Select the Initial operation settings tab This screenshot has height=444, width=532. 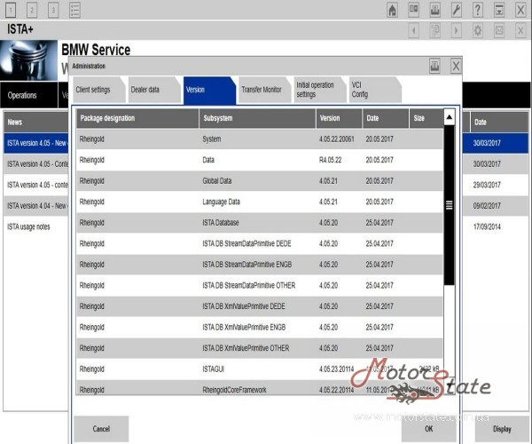pos(315,90)
